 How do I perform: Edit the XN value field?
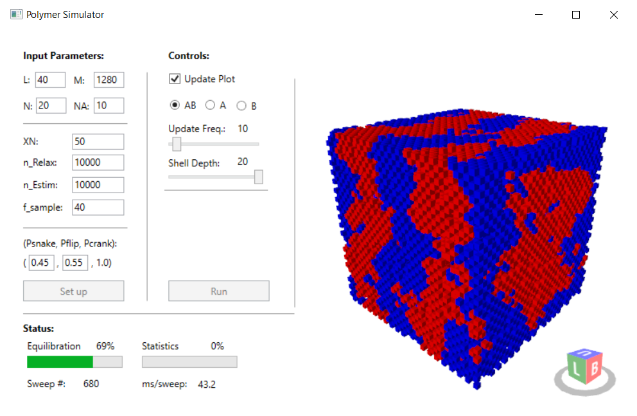98,142
